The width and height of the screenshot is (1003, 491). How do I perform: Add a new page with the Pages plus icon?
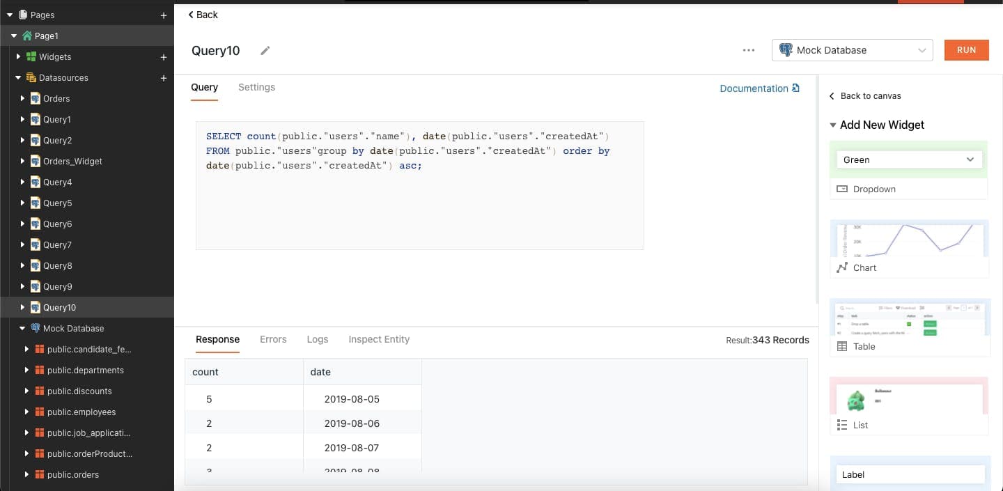point(163,15)
